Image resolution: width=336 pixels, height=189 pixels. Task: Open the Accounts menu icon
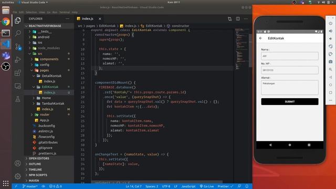[18, 163]
